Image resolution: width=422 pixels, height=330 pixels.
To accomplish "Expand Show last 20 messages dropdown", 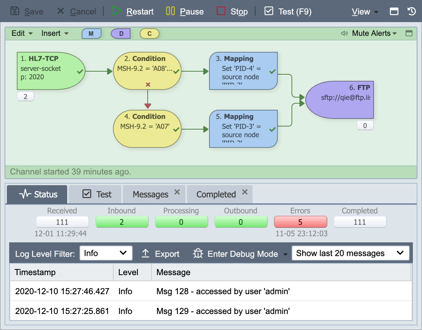I will (350, 253).
